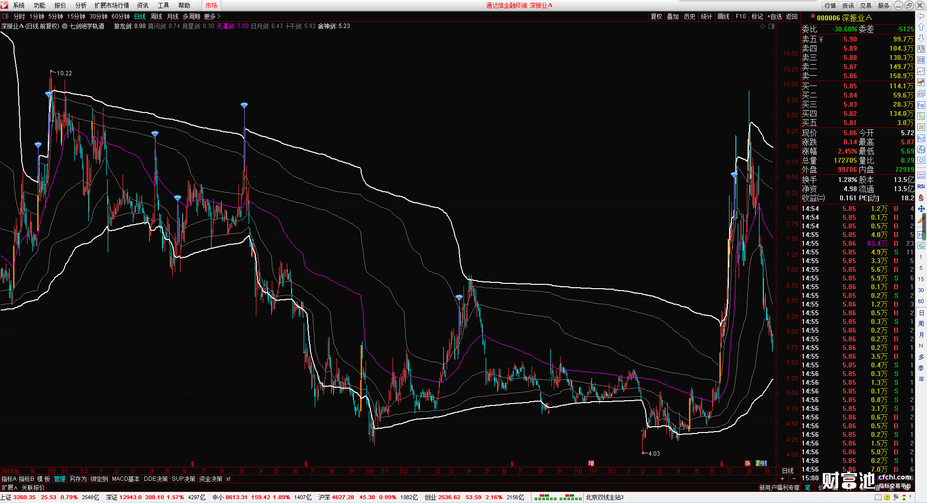This screenshot has width=927, height=503.
Task: Select the MACD基本 indicator tab
Action: click(126, 479)
